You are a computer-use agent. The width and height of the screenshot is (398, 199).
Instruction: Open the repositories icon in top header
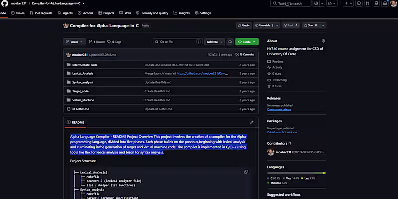point(376,3)
